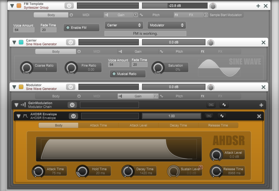
Task: Click the Attack Level knob
Action: point(216,155)
